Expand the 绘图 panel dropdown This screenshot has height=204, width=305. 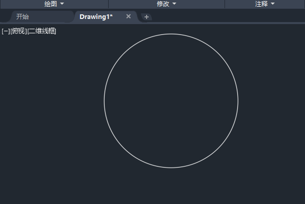click(54, 4)
